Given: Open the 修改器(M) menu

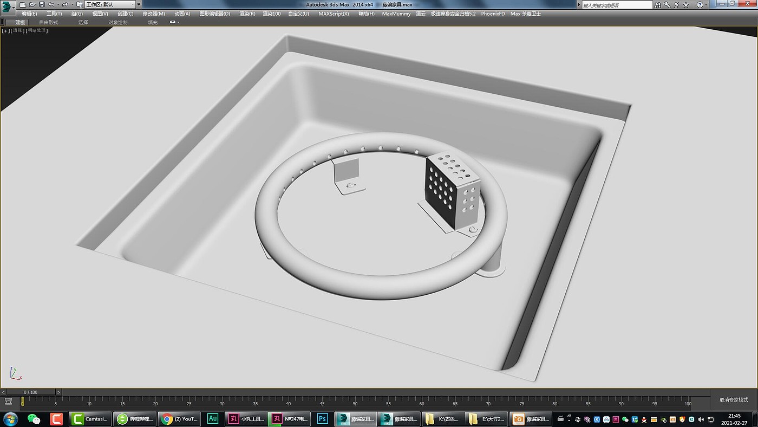Looking at the screenshot, I should pos(154,14).
